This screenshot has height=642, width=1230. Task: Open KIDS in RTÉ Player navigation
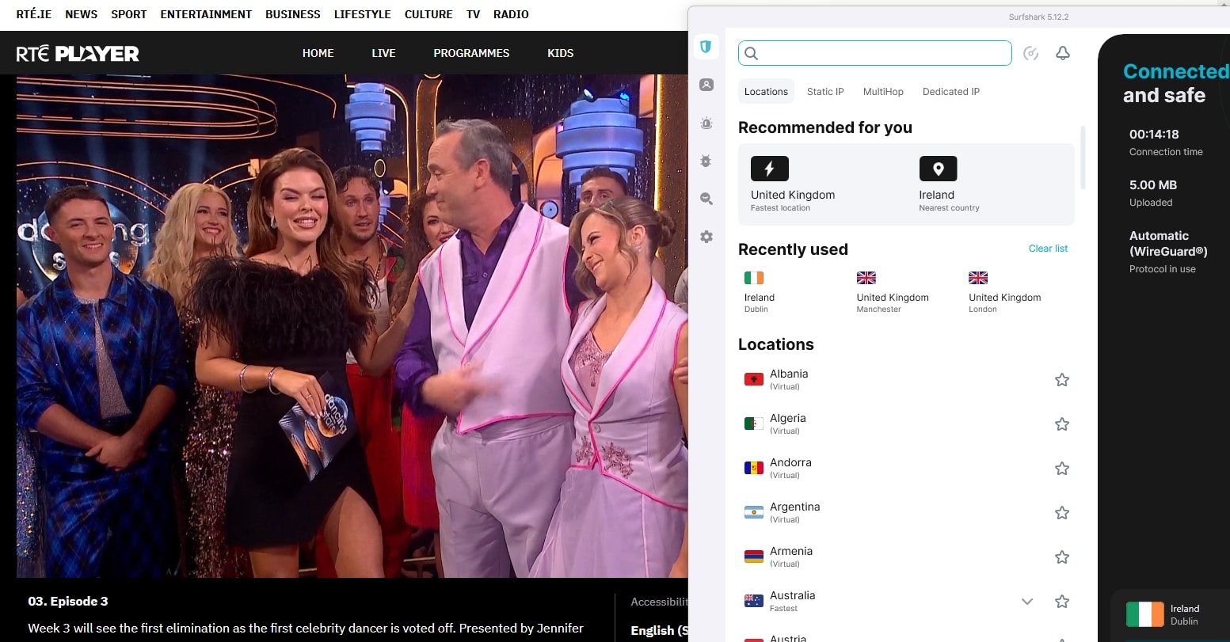click(x=560, y=53)
